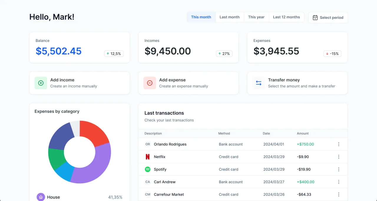Switch to the Last 12 months tab
Image resolution: width=377 pixels, height=201 pixels.
coord(286,17)
